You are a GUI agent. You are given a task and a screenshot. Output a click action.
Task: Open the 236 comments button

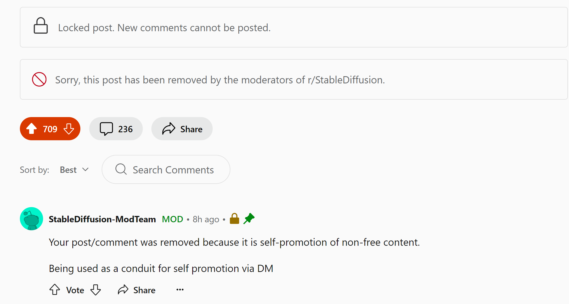(116, 129)
